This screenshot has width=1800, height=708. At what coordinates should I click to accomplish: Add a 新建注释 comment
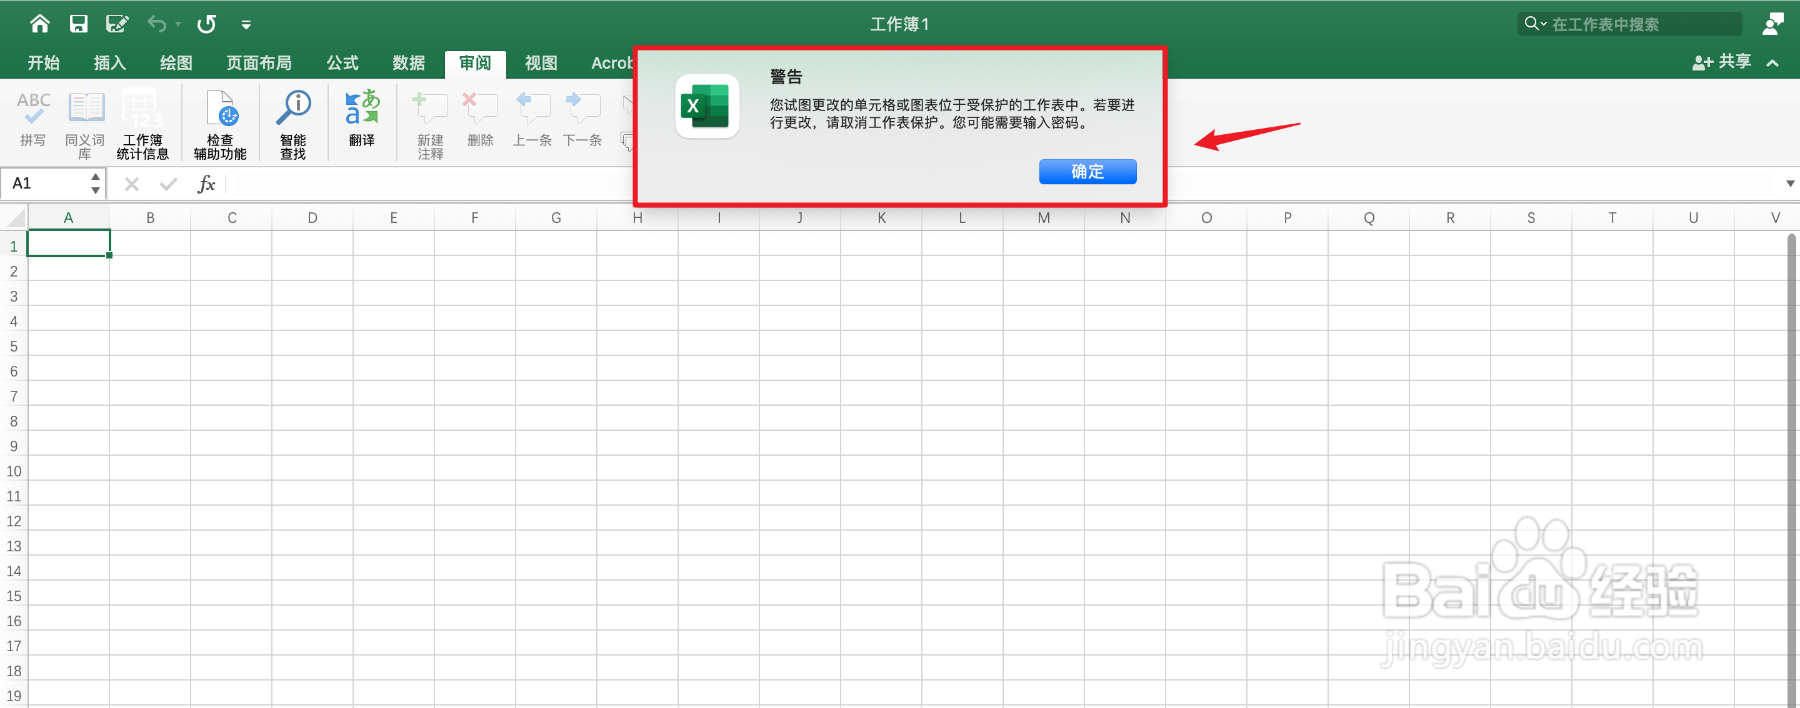(431, 125)
